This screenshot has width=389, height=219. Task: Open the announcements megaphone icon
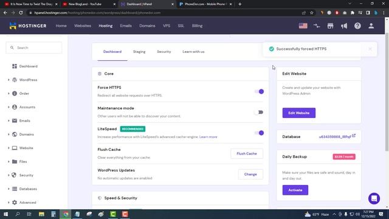coord(344,26)
